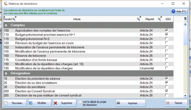Click the app logo icon in title bar
191x110 pixels.
coord(6,4)
